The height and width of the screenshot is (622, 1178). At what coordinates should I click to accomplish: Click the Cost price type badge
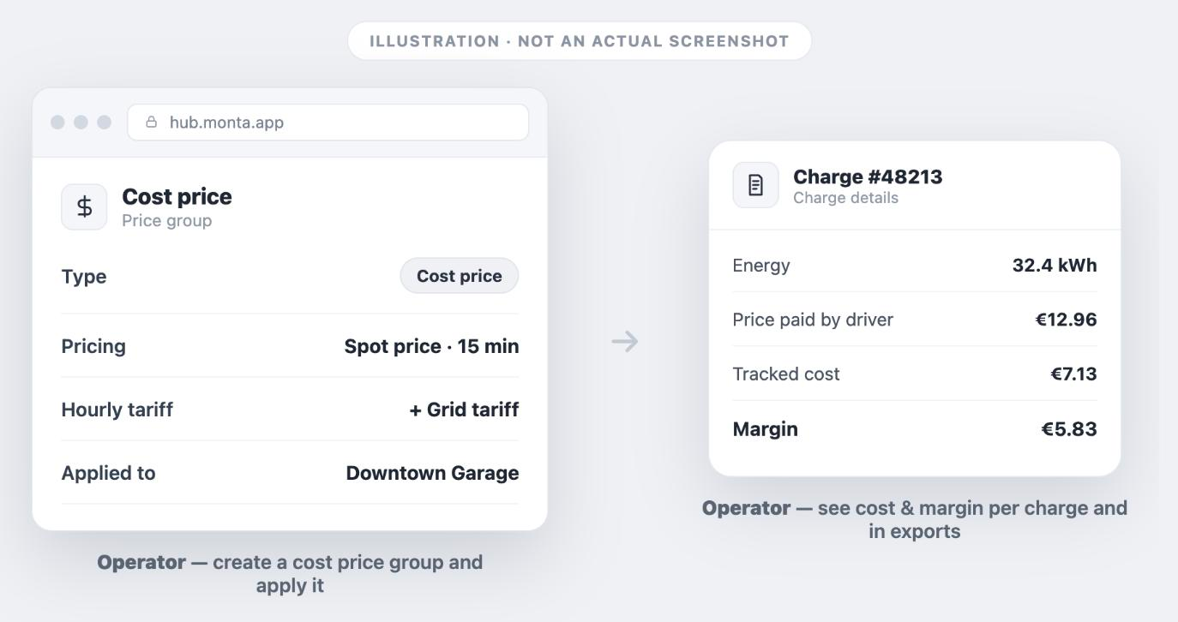click(x=460, y=276)
